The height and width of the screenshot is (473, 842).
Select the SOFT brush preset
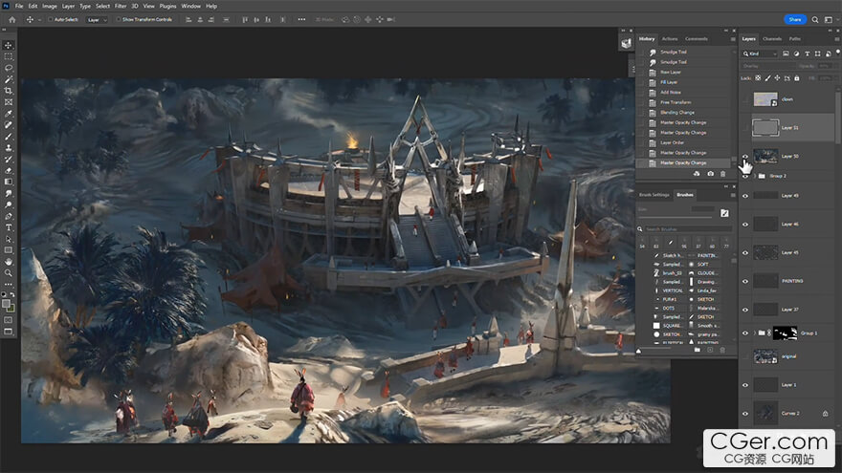[x=705, y=265]
